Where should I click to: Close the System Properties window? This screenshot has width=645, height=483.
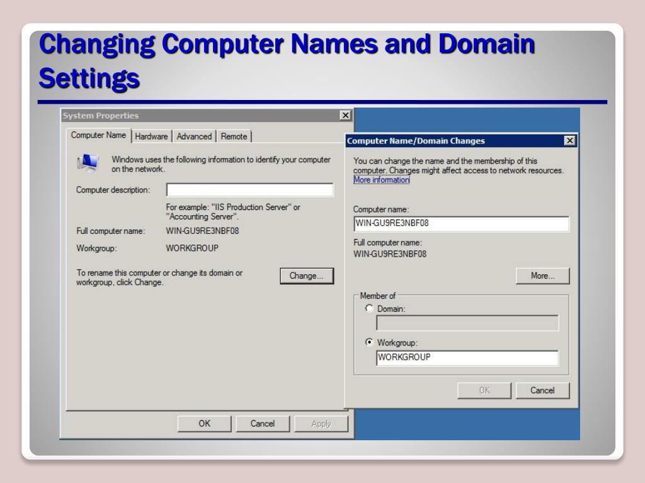pyautogui.click(x=345, y=116)
